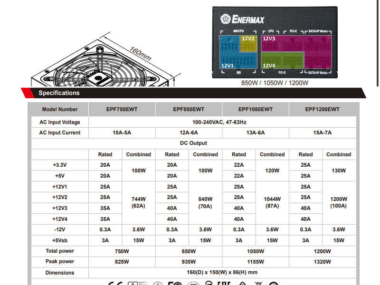Viewport: 380px width, 285px height.
Task: Select the green 12V4 rail region
Action: (x=282, y=60)
